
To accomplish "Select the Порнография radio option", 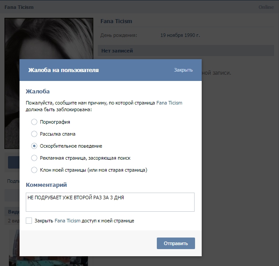I will (34, 122).
